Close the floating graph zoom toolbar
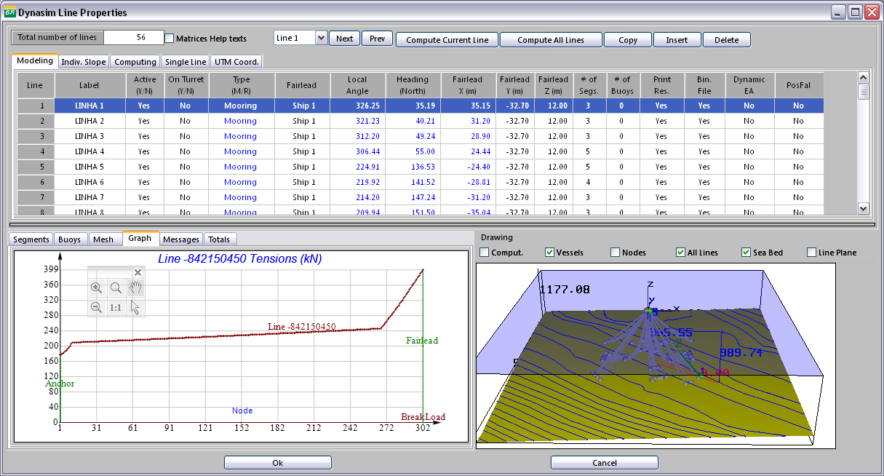884x476 pixels. click(x=138, y=272)
